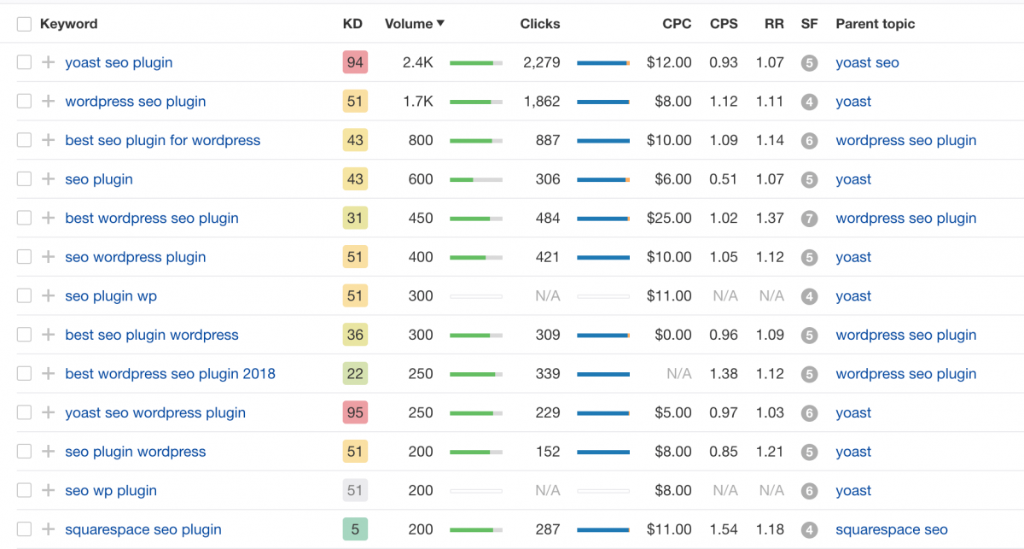The width and height of the screenshot is (1024, 549).
Task: Click red KD badge 94
Action: (x=355, y=62)
